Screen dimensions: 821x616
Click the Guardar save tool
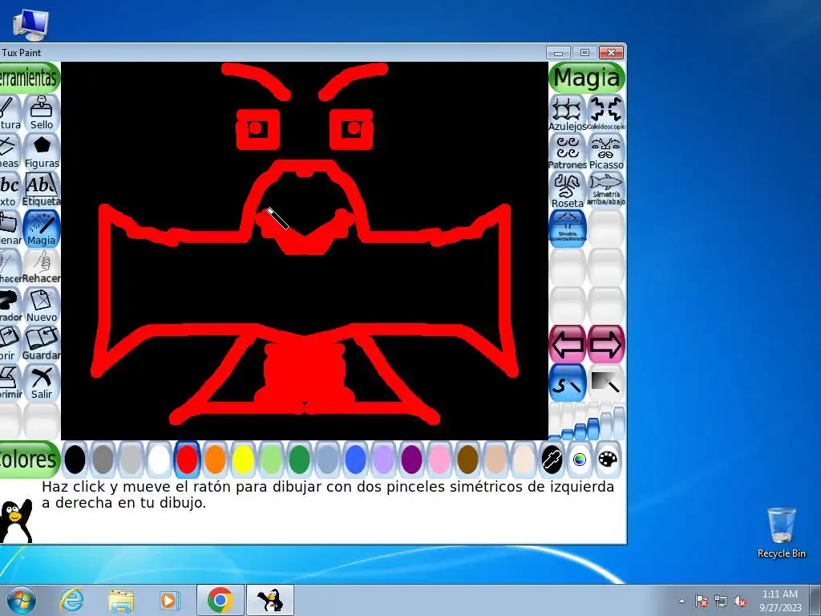42,344
